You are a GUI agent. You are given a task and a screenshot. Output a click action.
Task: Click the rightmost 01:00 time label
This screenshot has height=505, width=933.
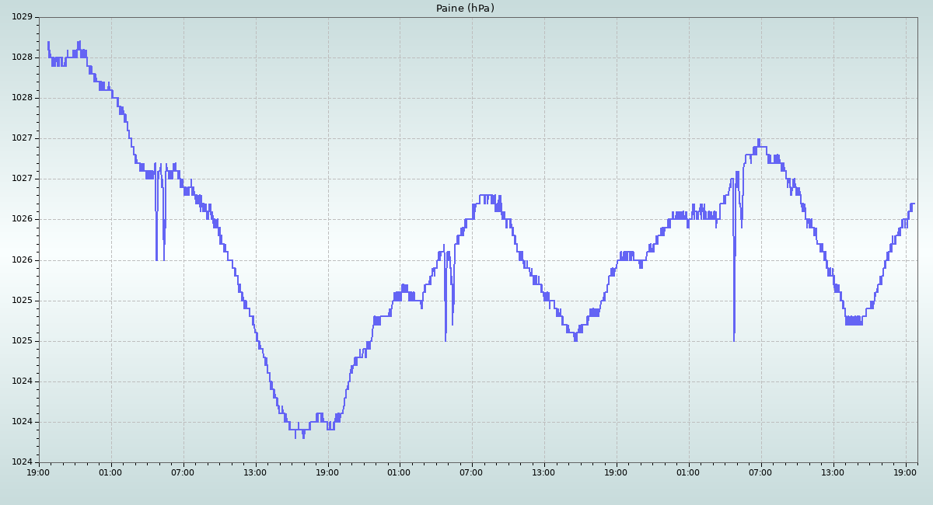point(688,472)
